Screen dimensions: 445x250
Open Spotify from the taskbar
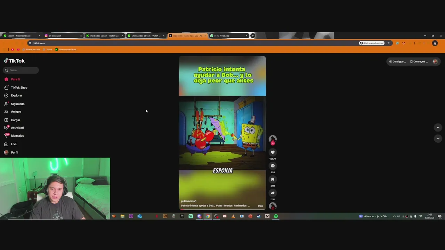pyautogui.click(x=276, y=216)
